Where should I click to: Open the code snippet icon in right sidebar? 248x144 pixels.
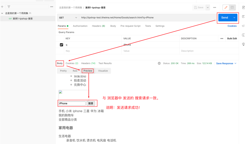[243, 26]
